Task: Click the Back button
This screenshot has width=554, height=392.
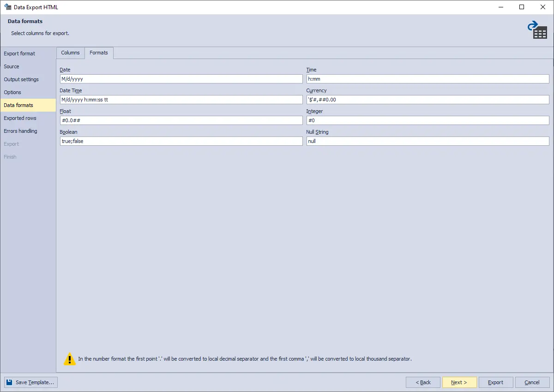Action: coord(423,382)
